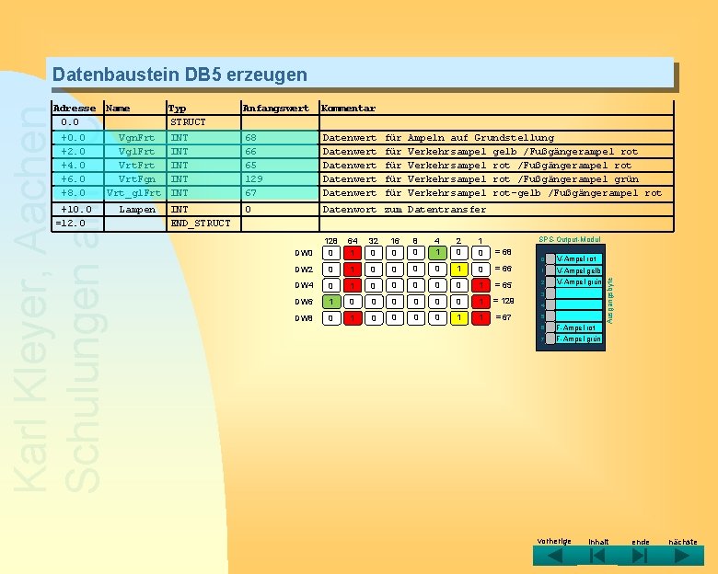The width and height of the screenshot is (718, 574).
Task: Click the green 4 bit in the DW0 row
Action: pyautogui.click(x=438, y=253)
